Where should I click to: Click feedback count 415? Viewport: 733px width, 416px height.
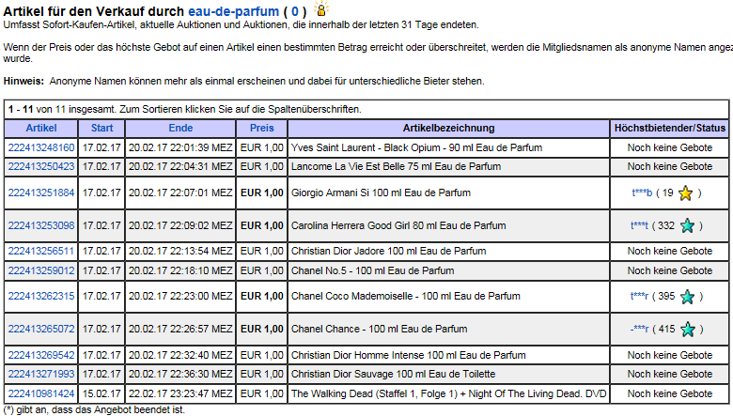666,329
